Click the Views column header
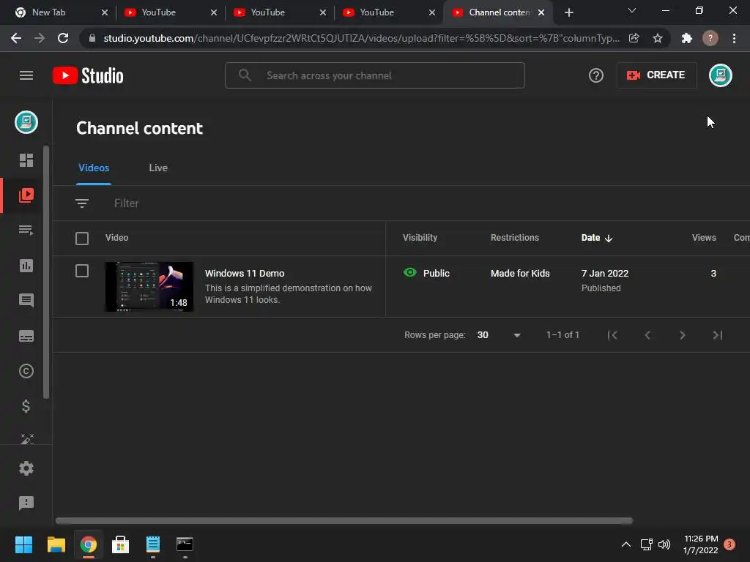Viewport: 750px width, 562px height. point(704,238)
